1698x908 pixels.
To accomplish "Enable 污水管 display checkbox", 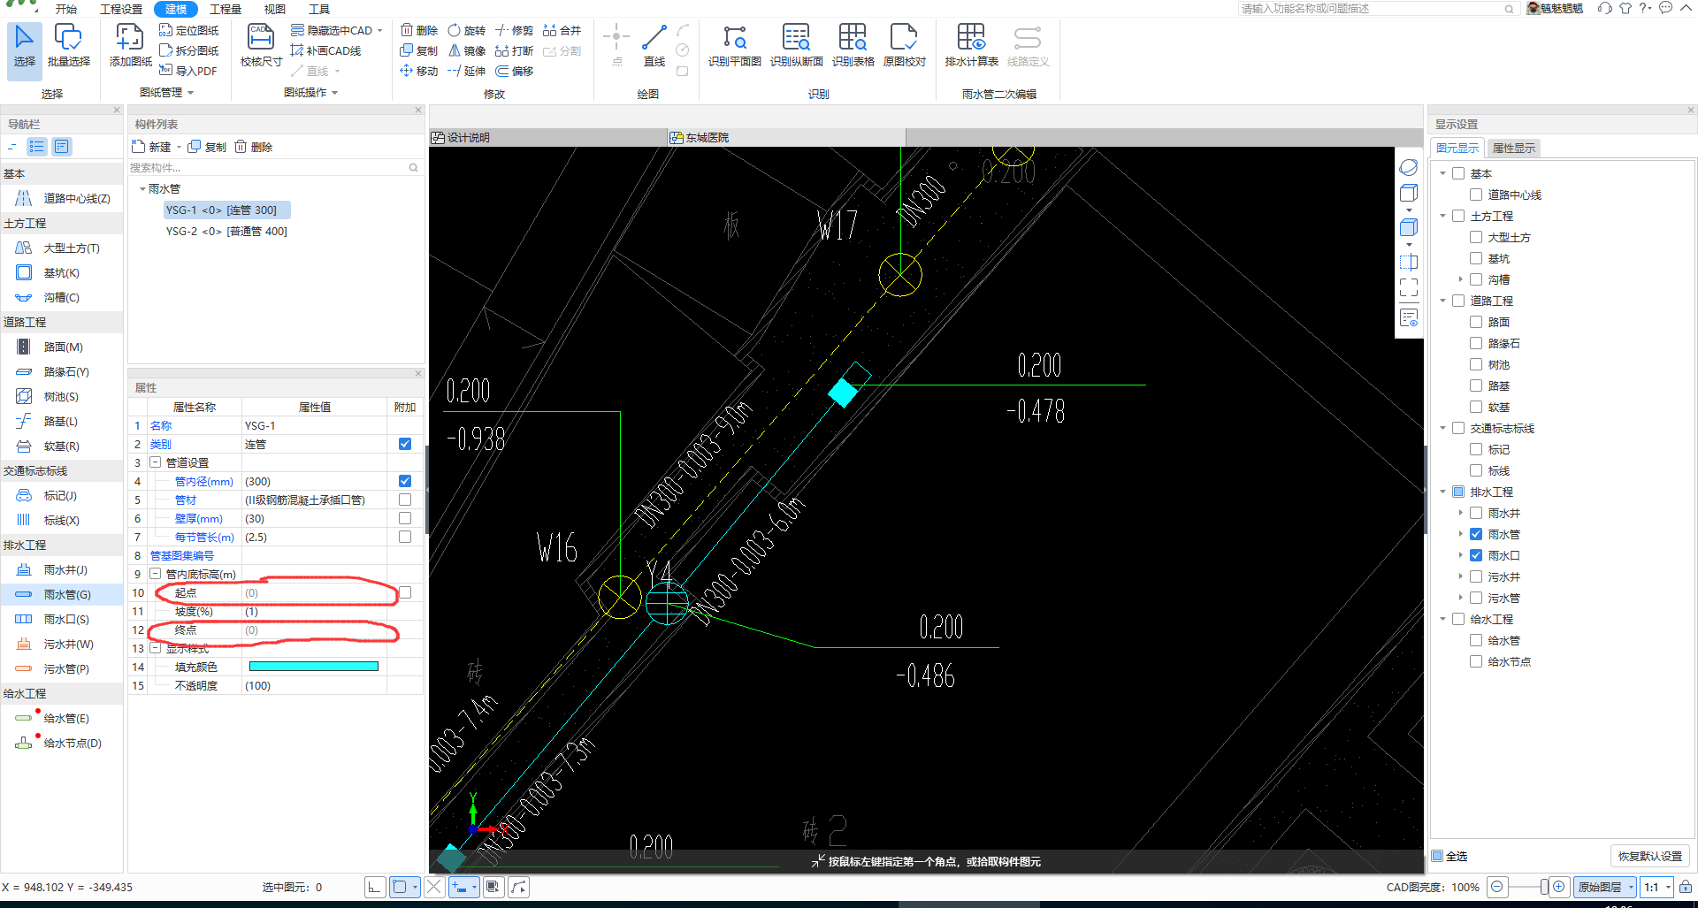I will (x=1475, y=598).
